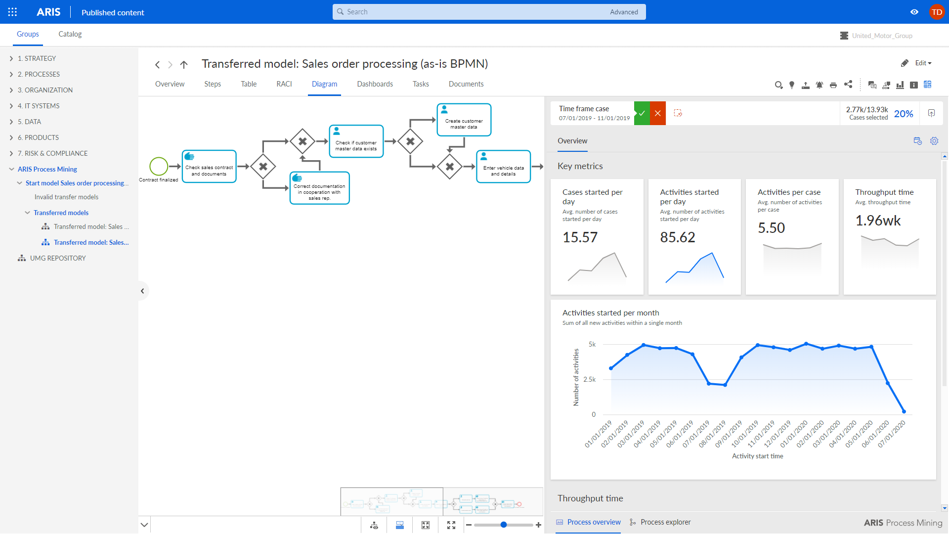Click the lightbulb icon in diagram toolbar
Viewport: 949px width, 534px height.
(792, 85)
